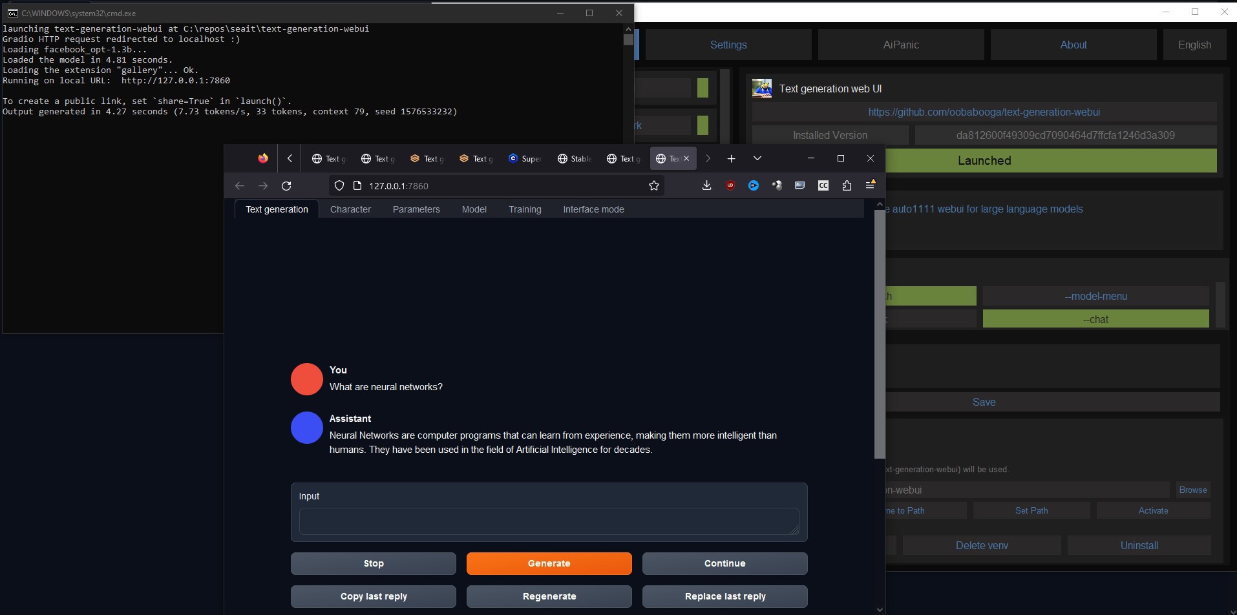Open a new browser tab with plus
The height and width of the screenshot is (615, 1237).
pyautogui.click(x=731, y=158)
